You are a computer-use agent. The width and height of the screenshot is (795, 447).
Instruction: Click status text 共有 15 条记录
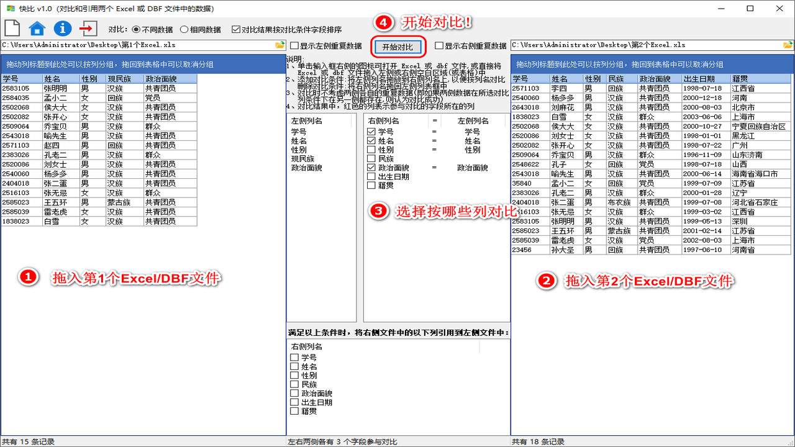pyautogui.click(x=29, y=441)
